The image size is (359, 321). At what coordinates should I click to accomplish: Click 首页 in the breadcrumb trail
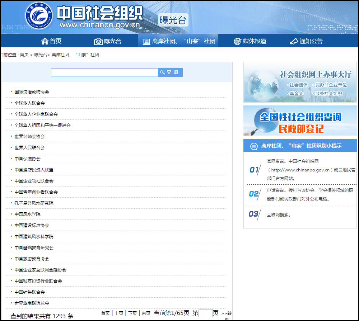click(x=24, y=55)
